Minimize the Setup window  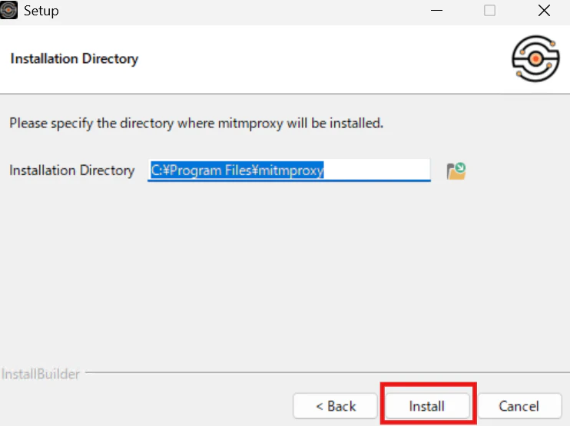pos(436,11)
